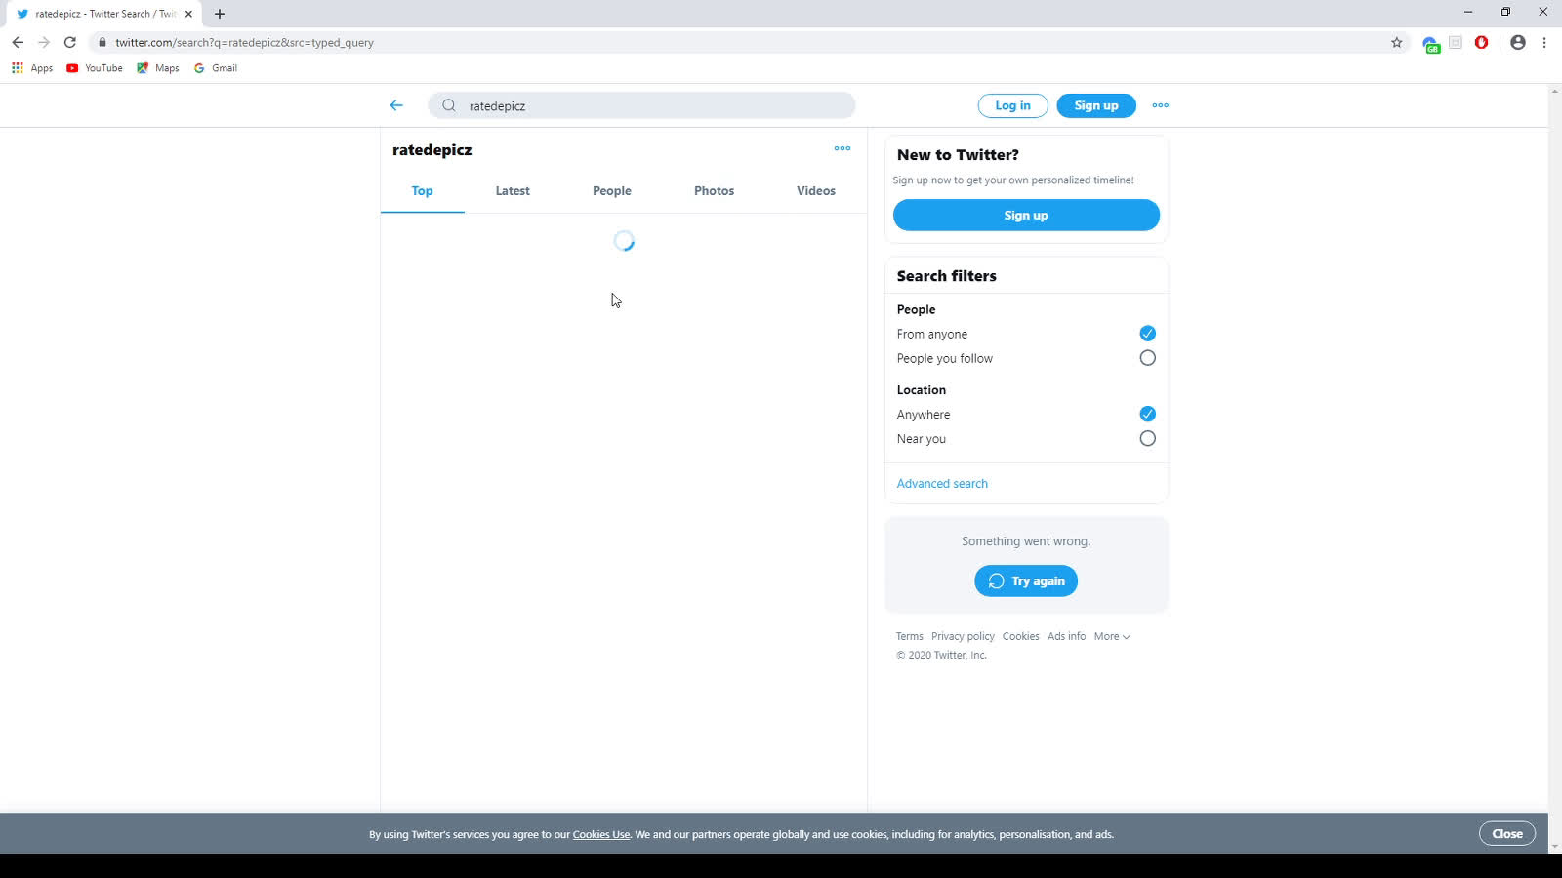Click the Twitter search input field
Image resolution: width=1562 pixels, height=878 pixels.
tap(641, 105)
